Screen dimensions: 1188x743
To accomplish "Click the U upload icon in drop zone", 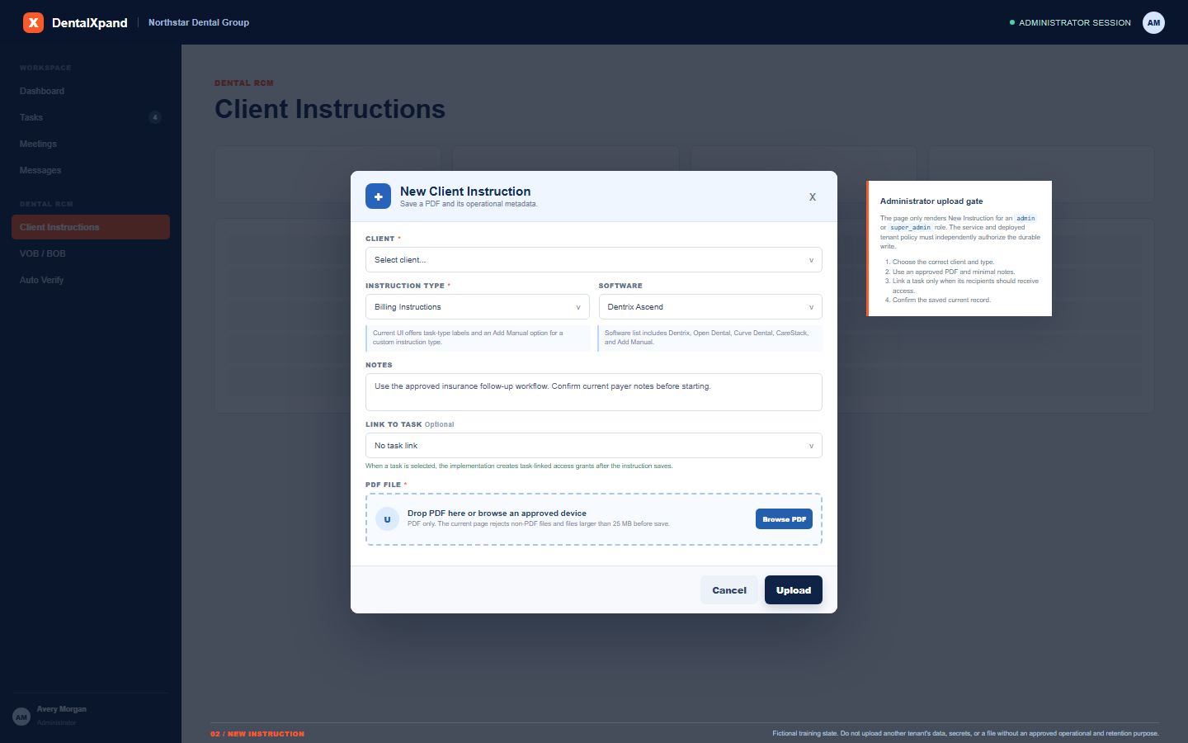I will pyautogui.click(x=387, y=519).
